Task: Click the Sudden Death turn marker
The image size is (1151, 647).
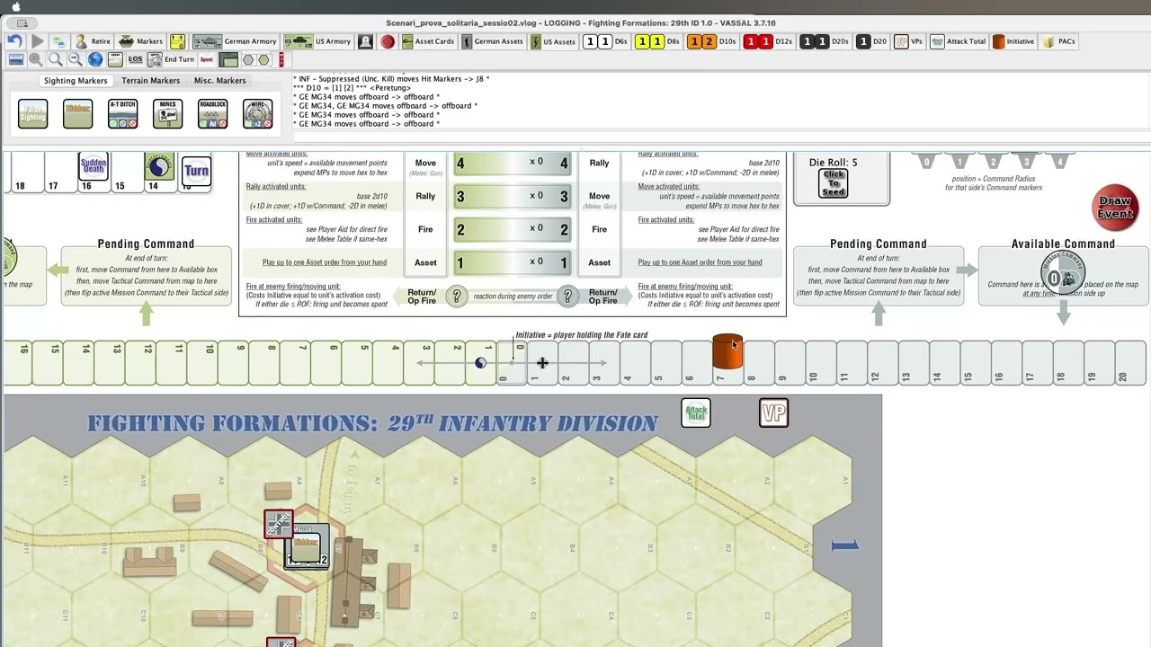Action: (x=94, y=166)
